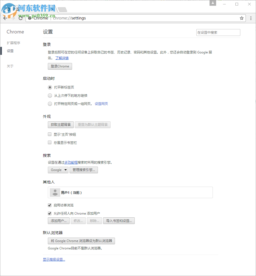Click the 登录Chrome button
The height and width of the screenshot is (276, 256).
tap(60, 66)
